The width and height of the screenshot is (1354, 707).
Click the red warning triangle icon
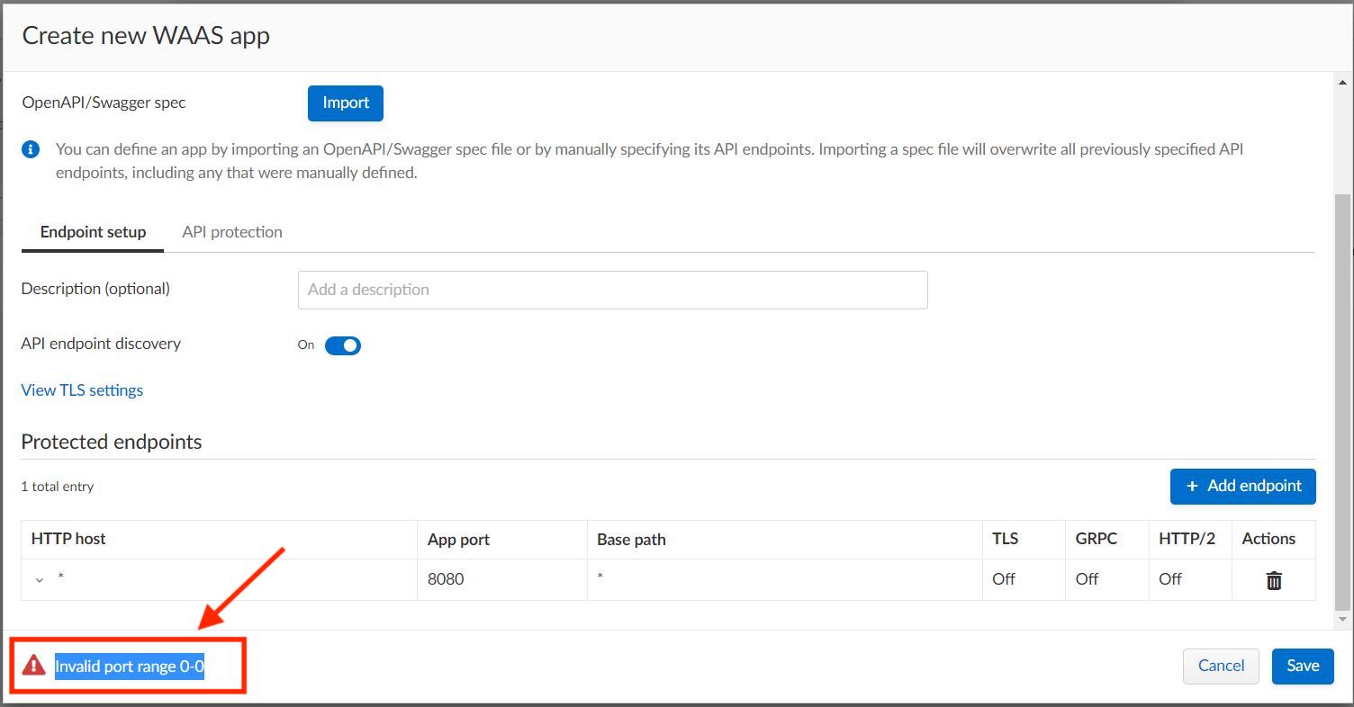point(33,666)
